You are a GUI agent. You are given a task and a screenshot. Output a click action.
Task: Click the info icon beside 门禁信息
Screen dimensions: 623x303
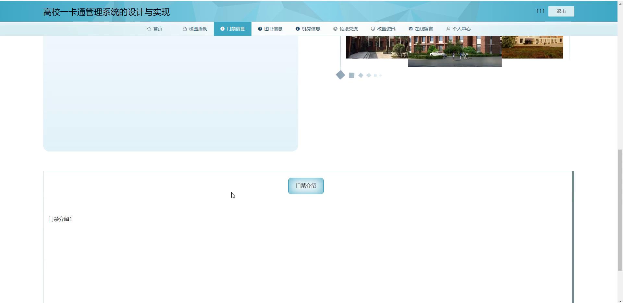pyautogui.click(x=222, y=29)
